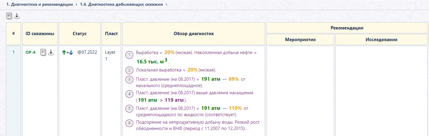Image resolution: width=429 pixels, height=136 pixels.
Task: Click the 'Мероприятия' column header
Action: (x=300, y=40)
